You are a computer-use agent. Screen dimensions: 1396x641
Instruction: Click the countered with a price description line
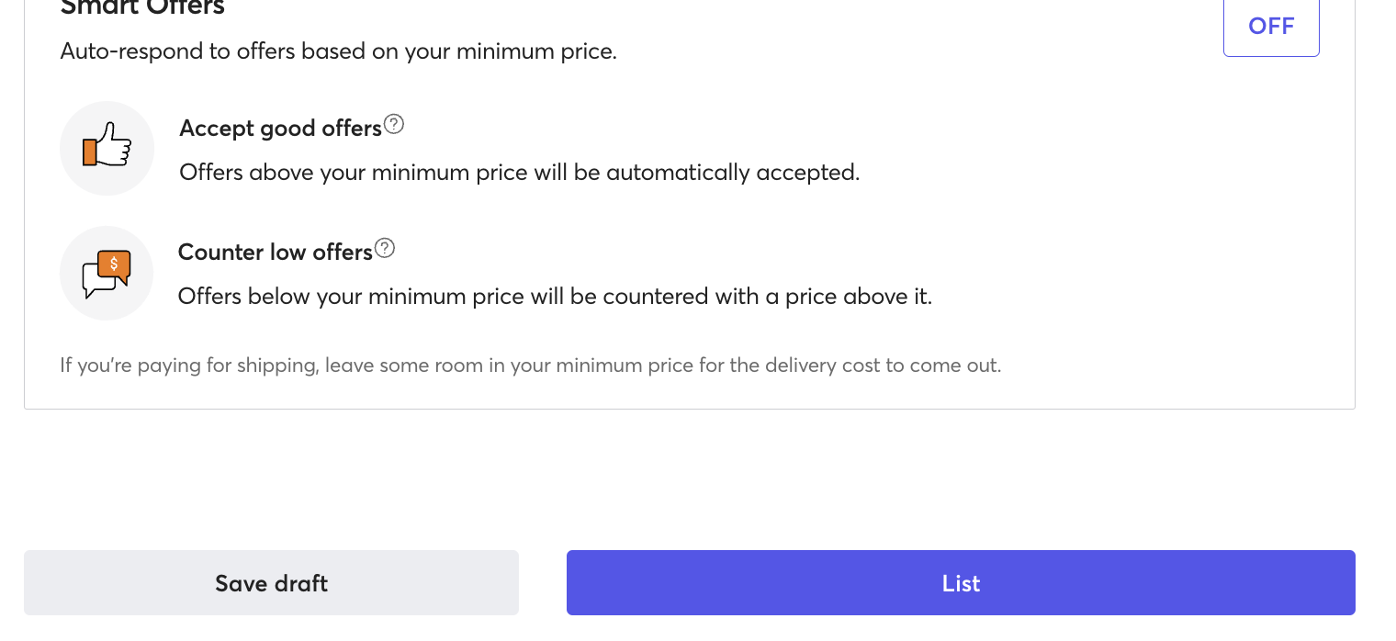(x=555, y=297)
